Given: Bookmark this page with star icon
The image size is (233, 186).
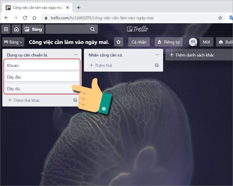Looking at the screenshot, I should tap(220, 18).
